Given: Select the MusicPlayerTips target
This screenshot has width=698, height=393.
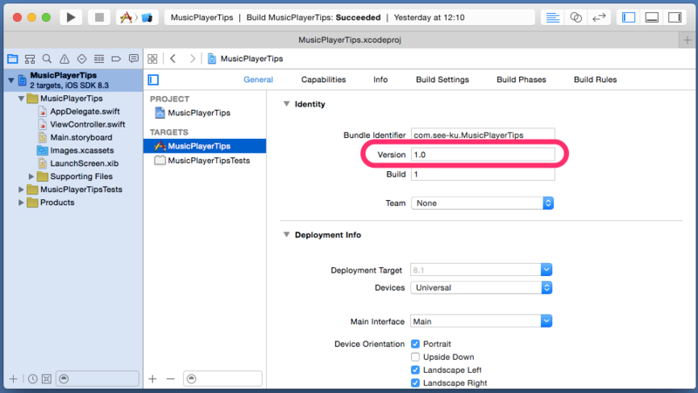Looking at the screenshot, I should point(205,146).
